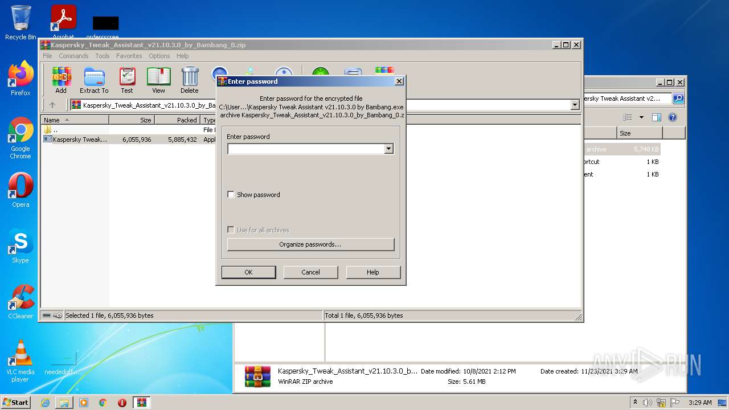Click Internet Explorer taskbar icon
Viewport: 729px width, 410px height.
point(45,403)
